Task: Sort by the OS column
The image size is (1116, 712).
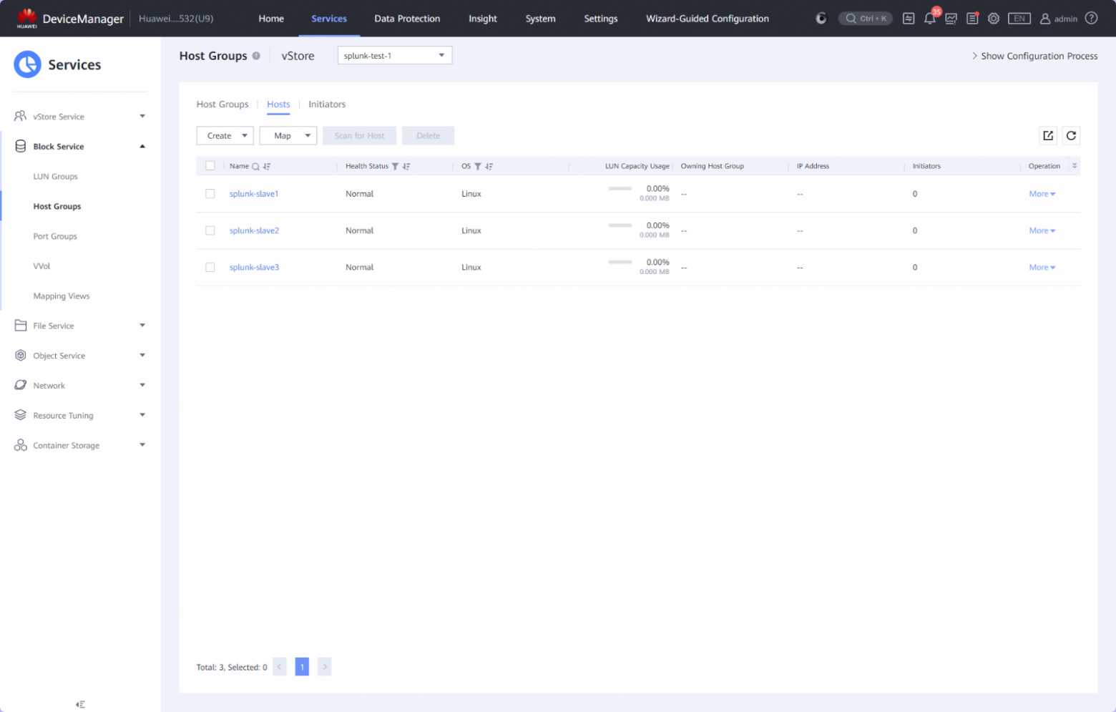Action: [489, 167]
